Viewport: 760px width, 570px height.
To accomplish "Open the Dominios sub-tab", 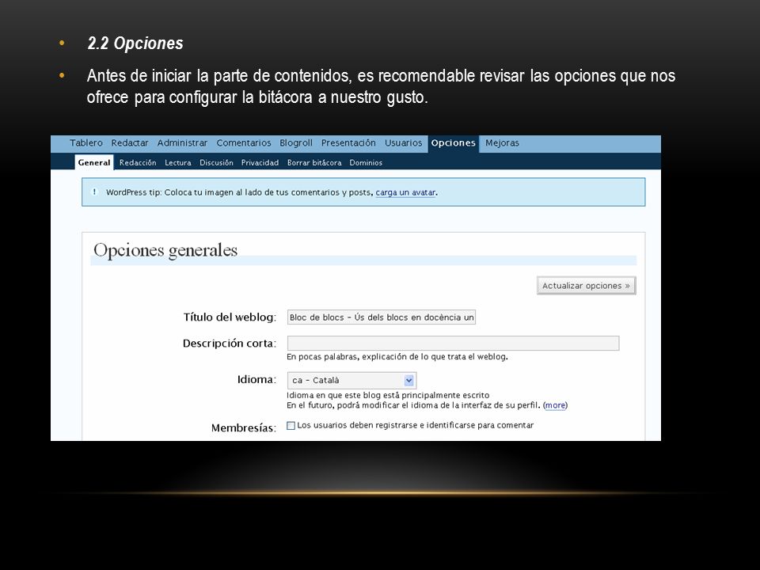I will tap(366, 163).
